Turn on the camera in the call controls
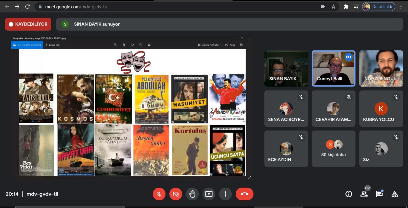 [x=176, y=194]
